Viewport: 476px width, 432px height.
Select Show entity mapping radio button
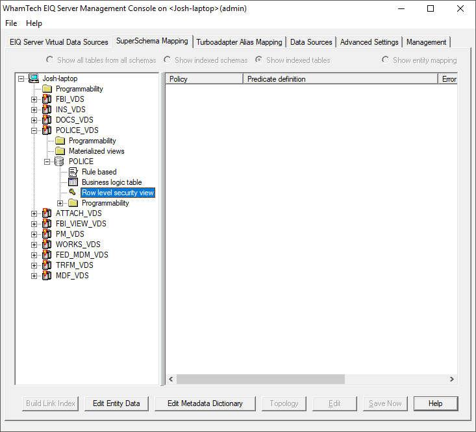click(x=386, y=60)
